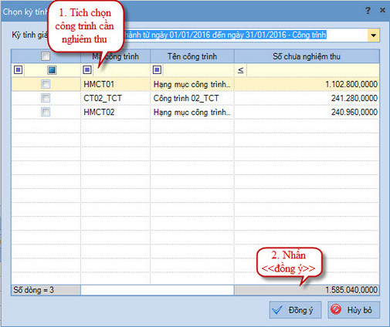Click the filter icon in Mã công trình column
390x327 pixels.
87,69
